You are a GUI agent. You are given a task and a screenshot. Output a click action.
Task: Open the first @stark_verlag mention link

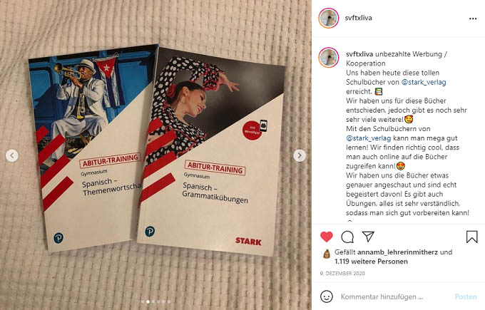(424, 82)
